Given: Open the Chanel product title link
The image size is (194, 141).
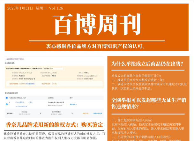Looking at the screenshot, I should 24,102.
